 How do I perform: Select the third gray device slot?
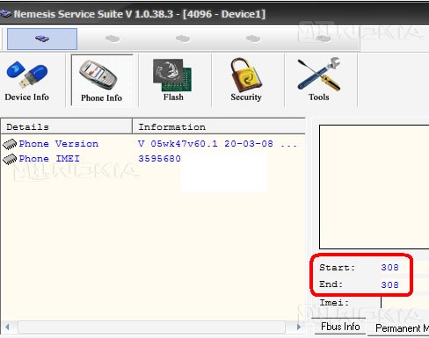[x=183, y=39]
